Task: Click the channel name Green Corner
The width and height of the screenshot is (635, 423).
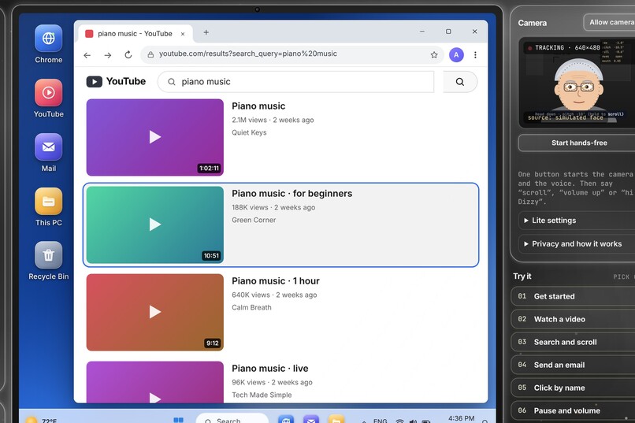Action: coord(254,220)
